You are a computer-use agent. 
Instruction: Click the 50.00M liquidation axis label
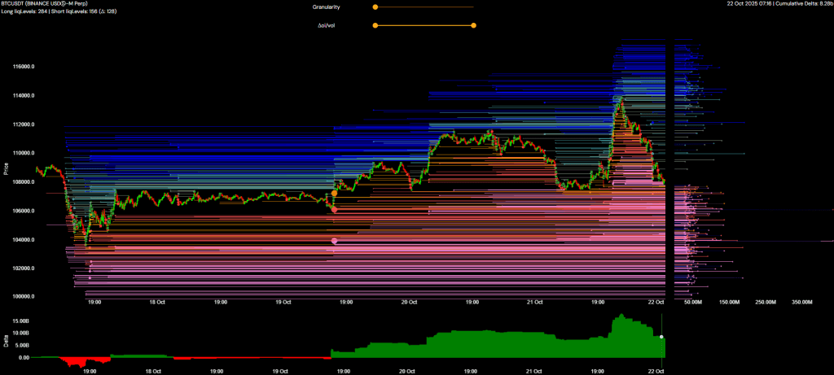coord(693,302)
